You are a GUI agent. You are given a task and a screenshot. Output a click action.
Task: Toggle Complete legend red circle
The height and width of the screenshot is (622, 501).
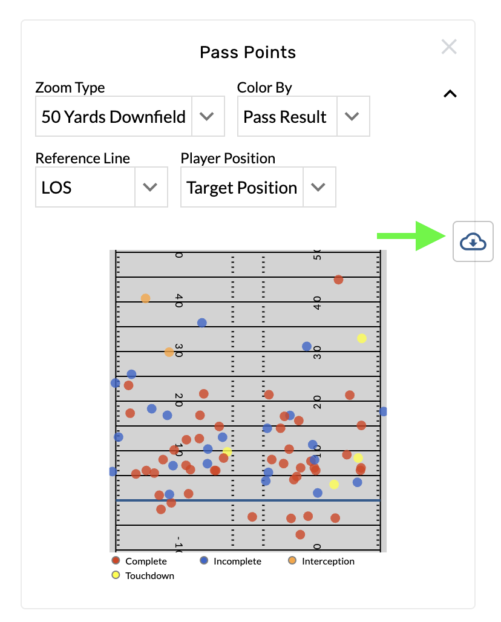coord(116,561)
